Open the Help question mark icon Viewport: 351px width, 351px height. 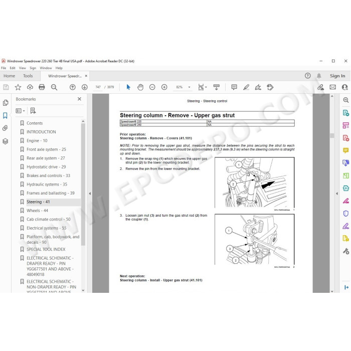point(308,76)
